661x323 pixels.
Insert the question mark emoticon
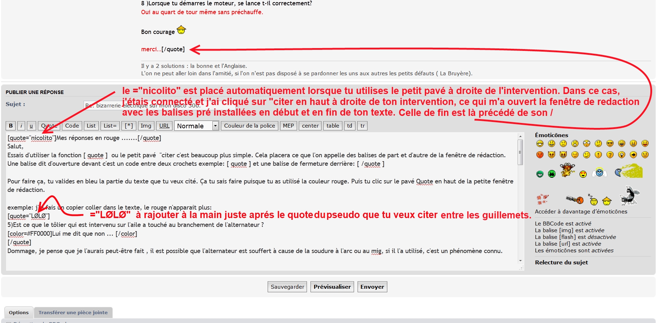point(610,155)
